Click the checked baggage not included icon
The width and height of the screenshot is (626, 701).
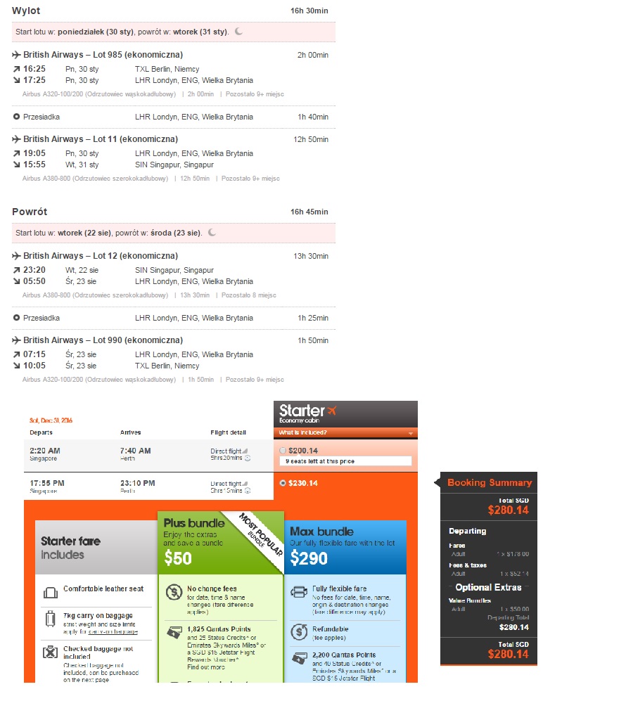[50, 652]
